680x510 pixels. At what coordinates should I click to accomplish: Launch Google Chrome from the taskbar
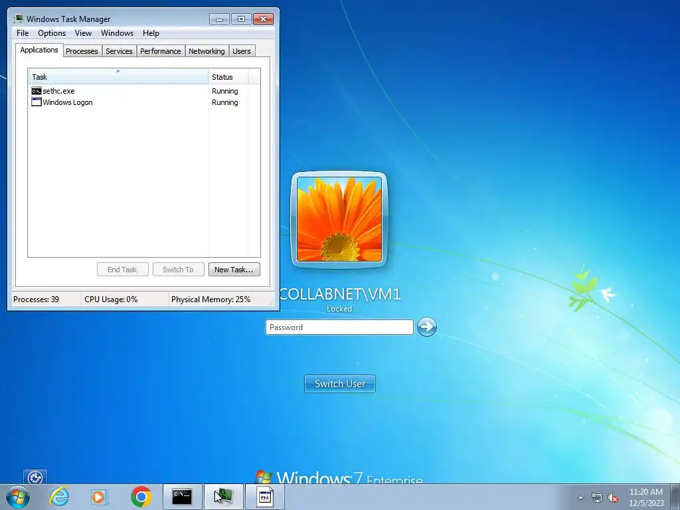pos(141,497)
